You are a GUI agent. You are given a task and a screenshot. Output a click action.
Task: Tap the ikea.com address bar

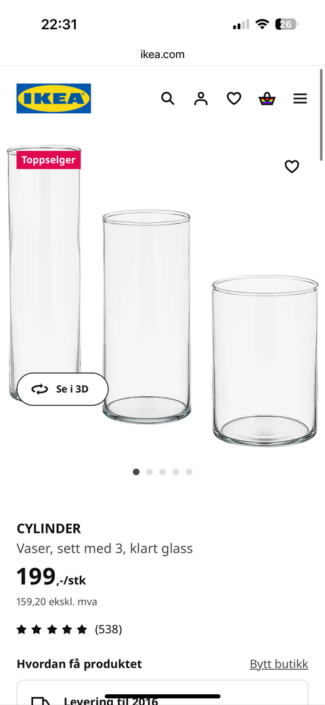coord(162,54)
